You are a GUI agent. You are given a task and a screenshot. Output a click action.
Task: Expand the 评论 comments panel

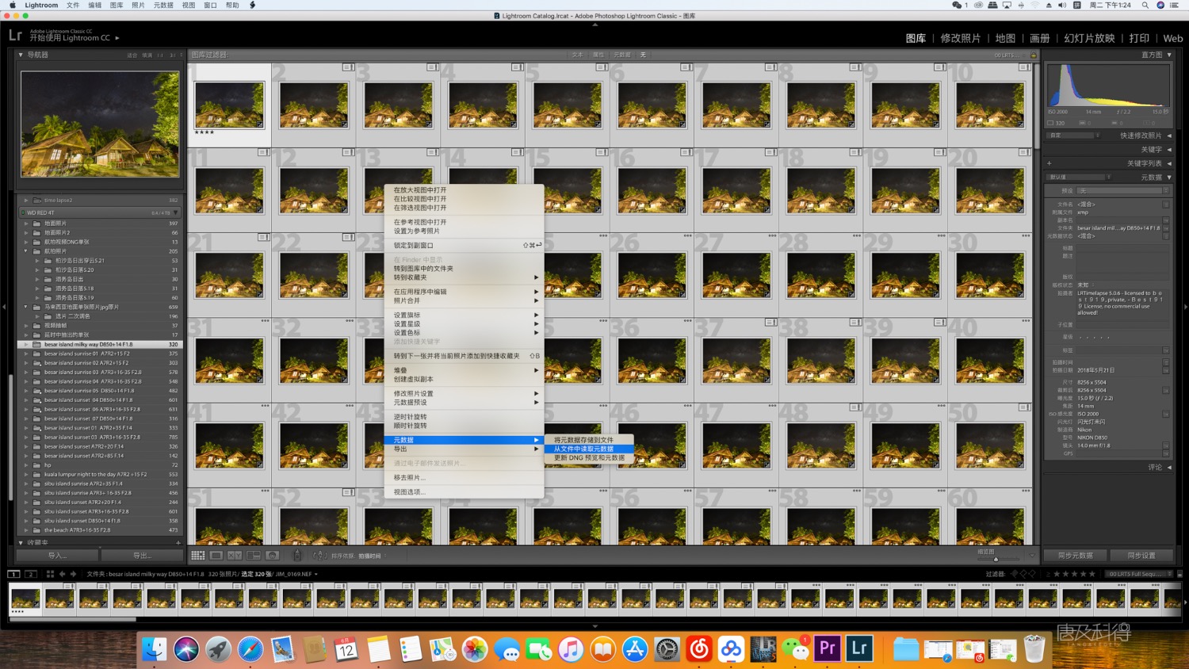(x=1169, y=467)
